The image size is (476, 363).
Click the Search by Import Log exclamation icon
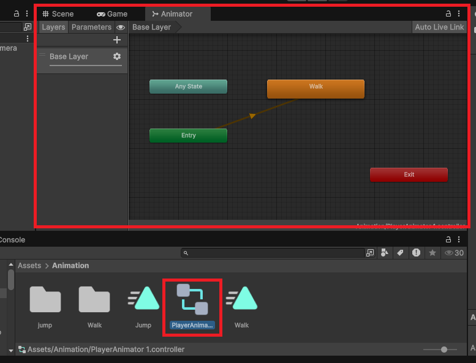416,253
